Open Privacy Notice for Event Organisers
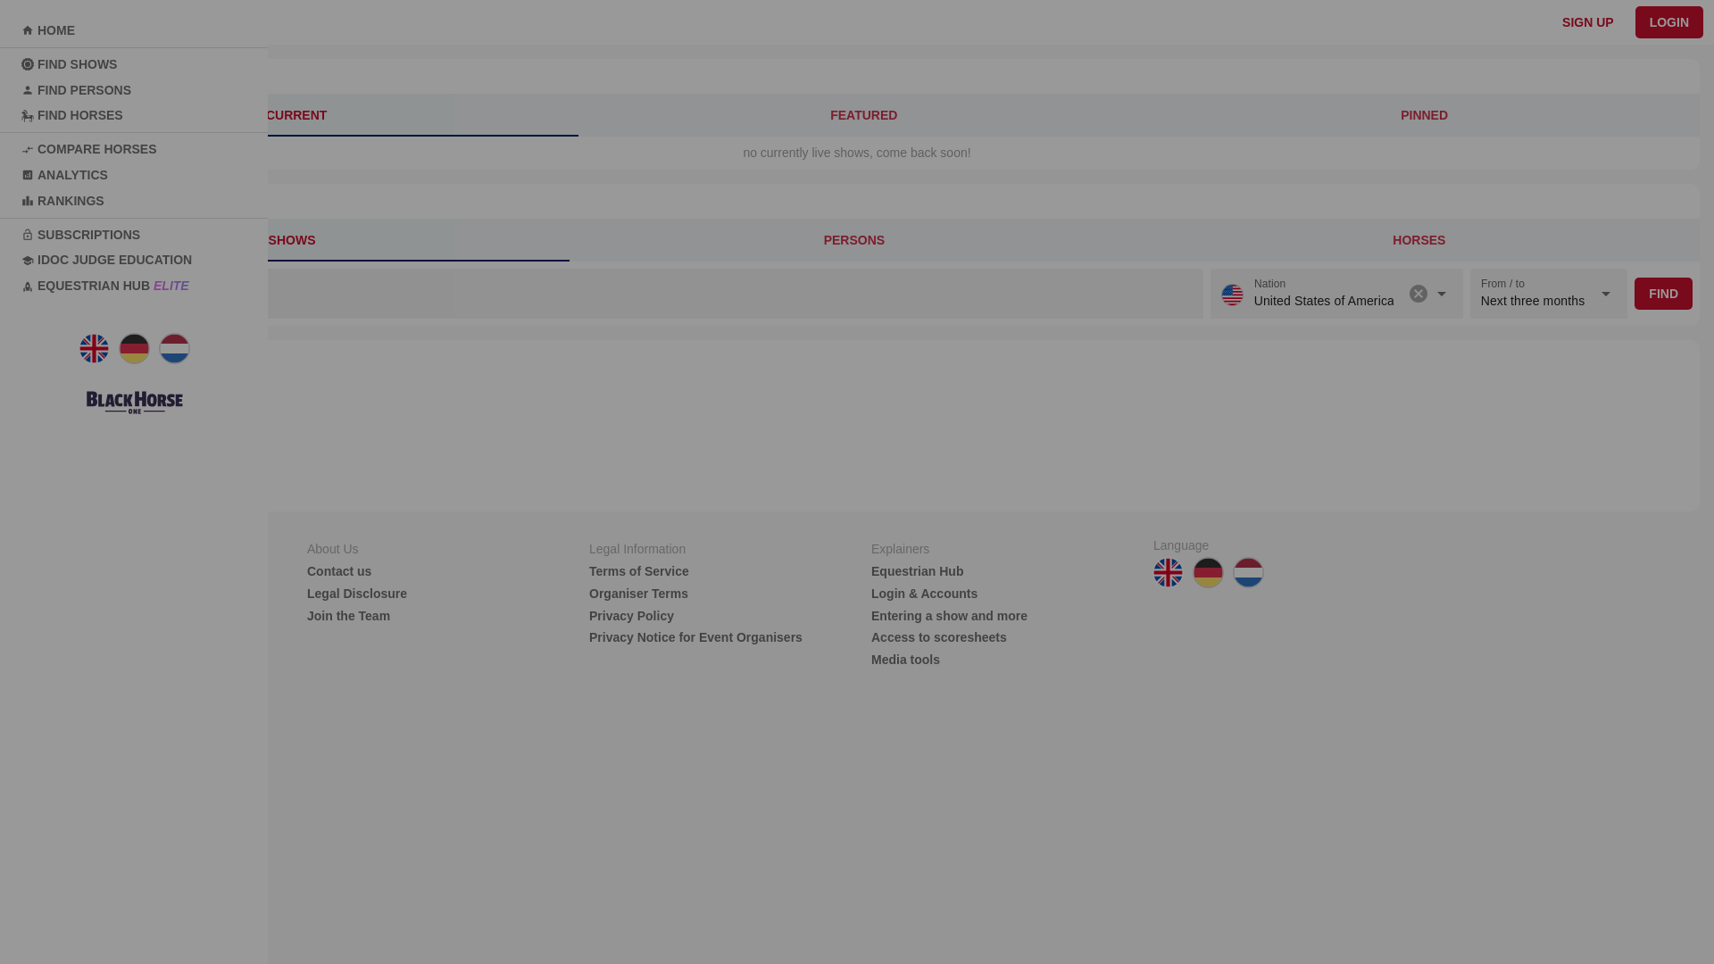The height and width of the screenshot is (964, 1714). [695, 637]
